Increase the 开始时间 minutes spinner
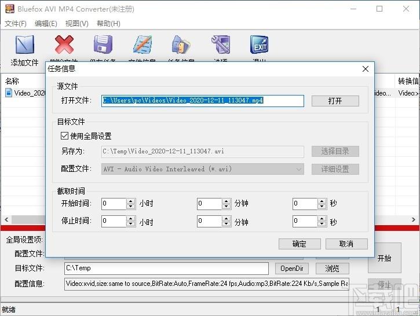This screenshot has width=420, height=316. (x=226, y=201)
